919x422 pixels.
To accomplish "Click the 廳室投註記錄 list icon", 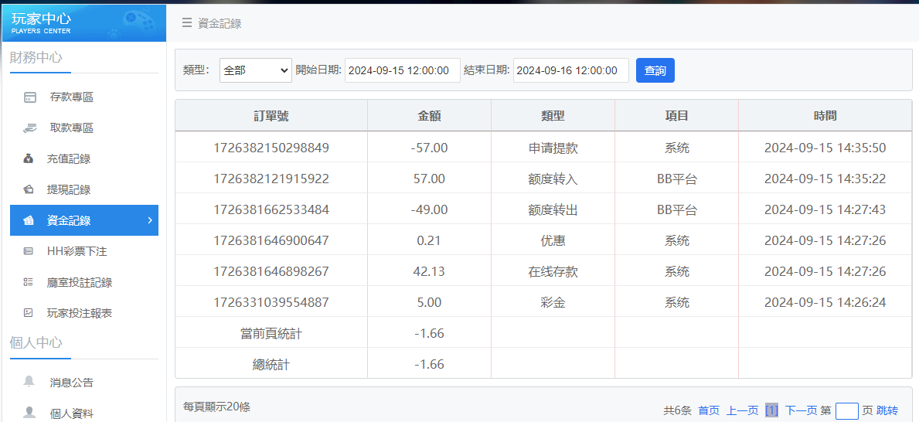I will tap(29, 282).
